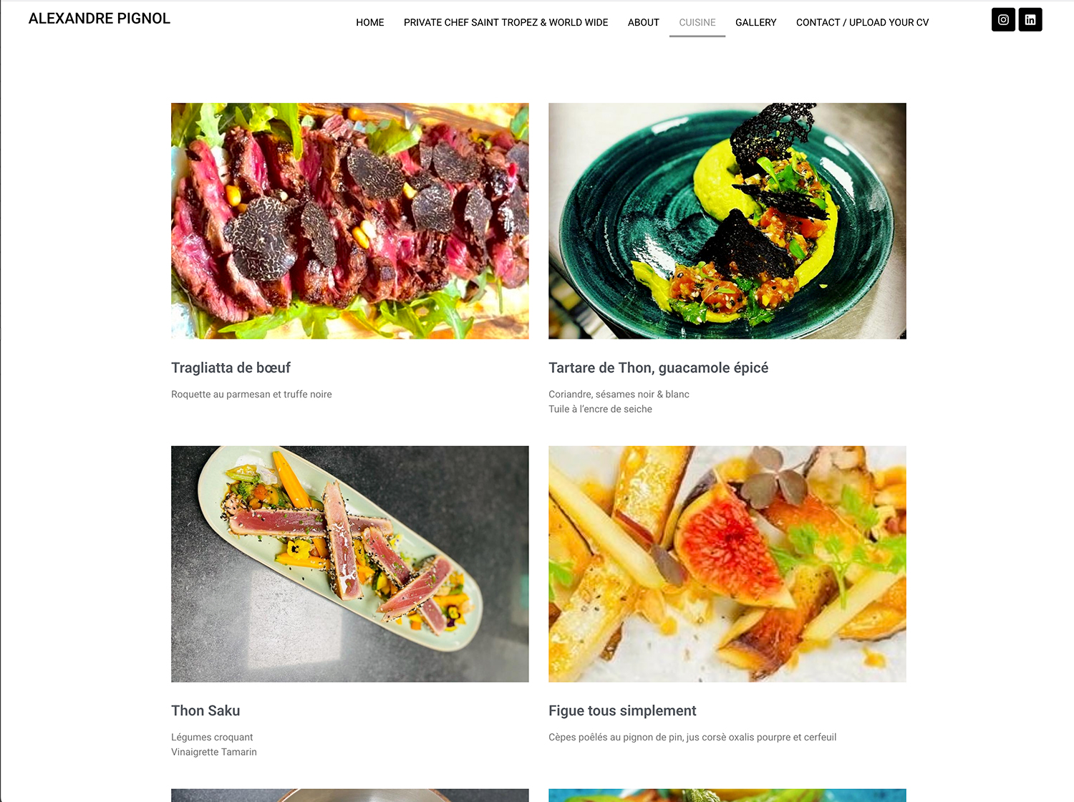
Task: Open the GALLERY page
Action: [756, 22]
